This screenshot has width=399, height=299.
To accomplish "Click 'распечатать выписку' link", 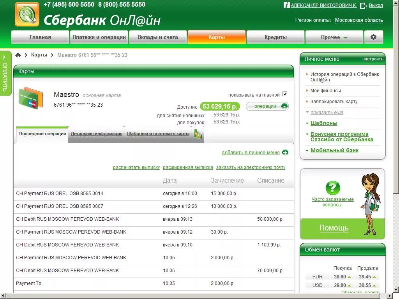I will pos(136,167).
